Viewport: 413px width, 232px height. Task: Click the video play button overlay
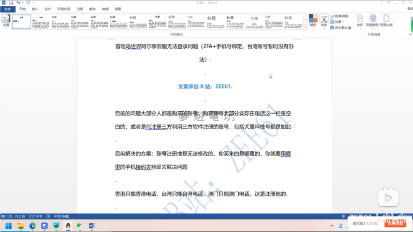(388, 198)
